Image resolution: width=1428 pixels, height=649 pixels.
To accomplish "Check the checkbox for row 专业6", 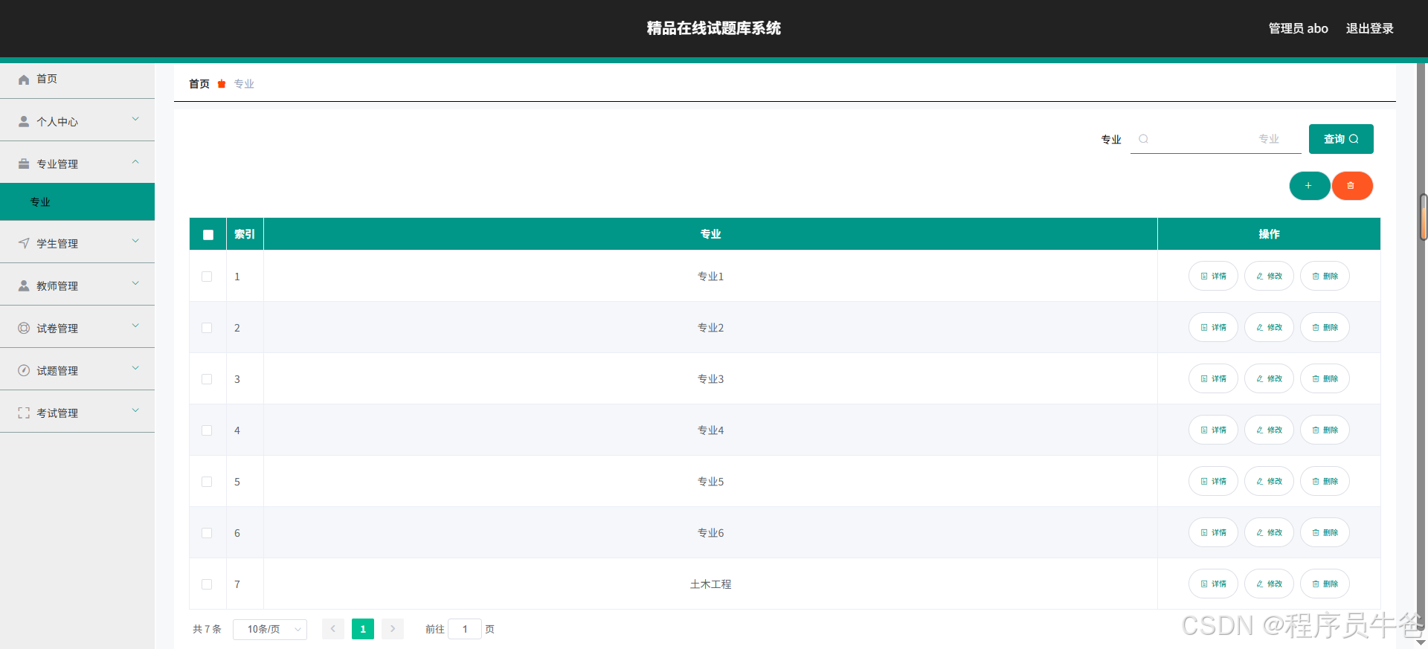I will pyautogui.click(x=207, y=533).
